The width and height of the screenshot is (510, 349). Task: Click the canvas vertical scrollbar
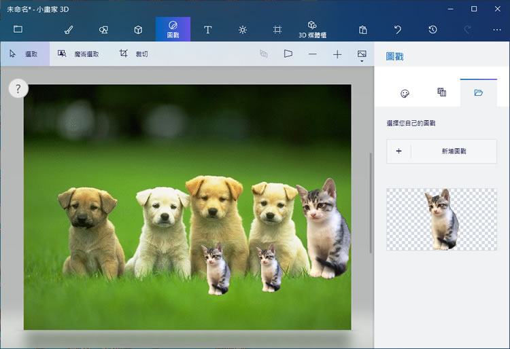coord(371,203)
